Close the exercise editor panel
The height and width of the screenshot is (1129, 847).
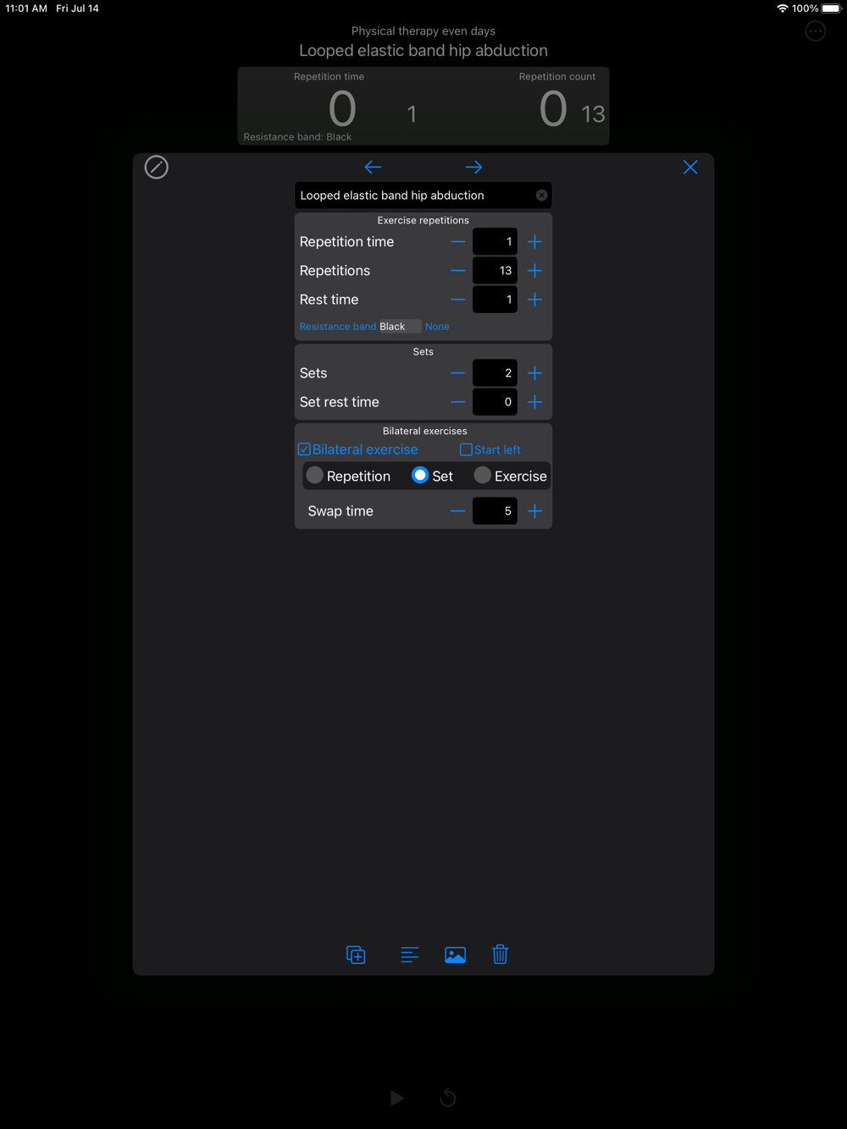tap(690, 168)
